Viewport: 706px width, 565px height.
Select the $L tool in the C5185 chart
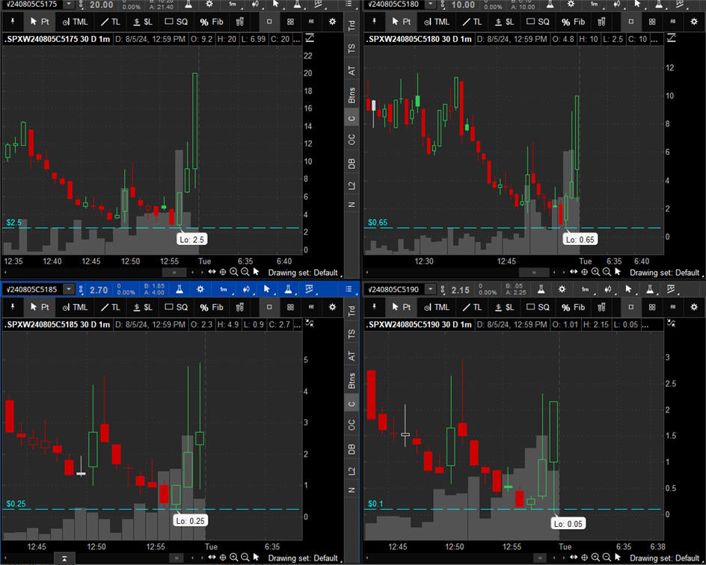tap(143, 307)
